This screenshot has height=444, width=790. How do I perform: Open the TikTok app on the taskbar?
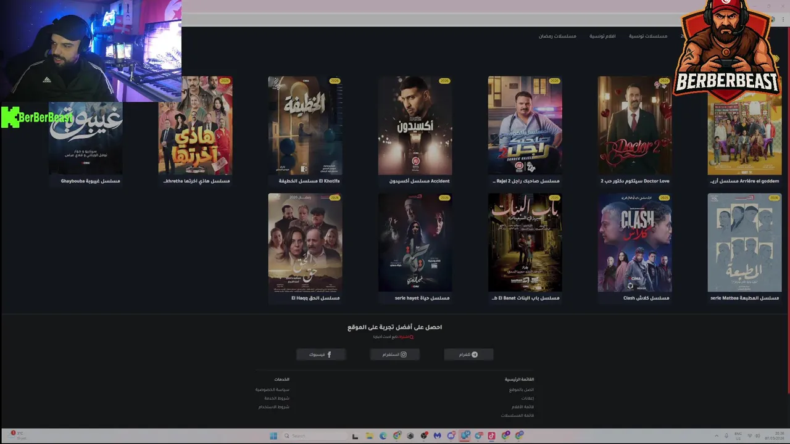(491, 435)
